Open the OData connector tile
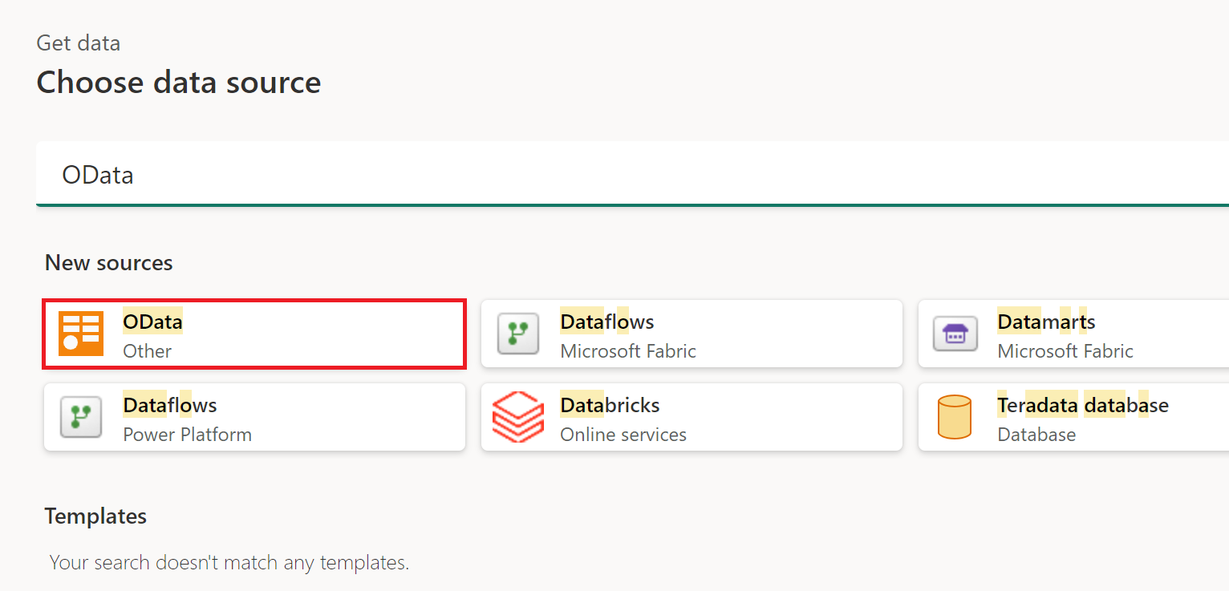 254,333
